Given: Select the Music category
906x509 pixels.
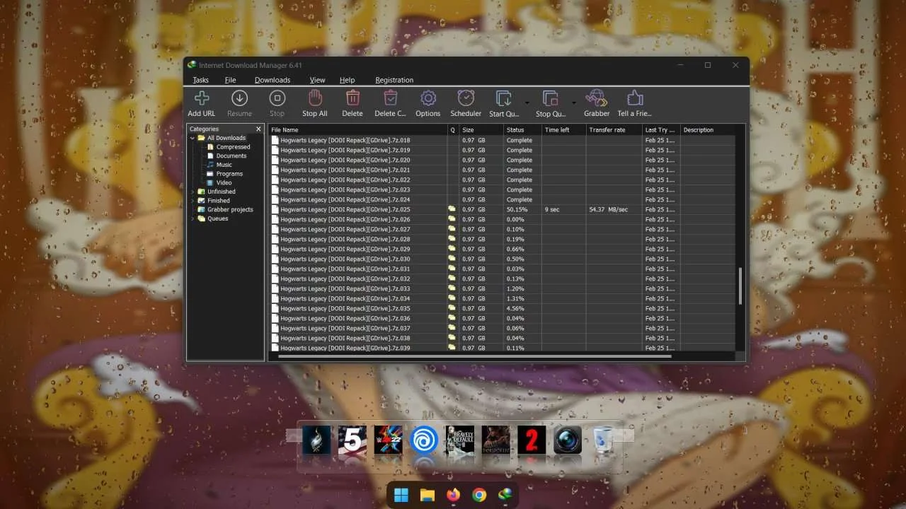Looking at the screenshot, I should click(x=224, y=165).
